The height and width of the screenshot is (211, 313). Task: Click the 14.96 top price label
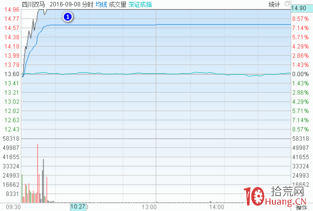point(12,10)
